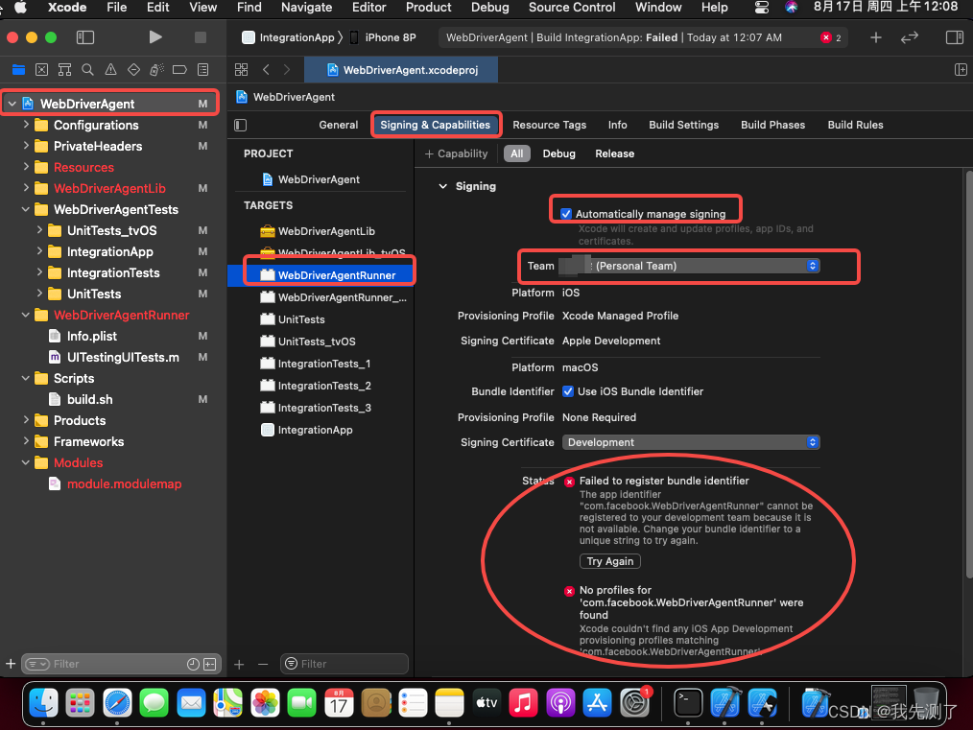The width and height of the screenshot is (973, 730).
Task: Open the Breakpoint navigator icon
Action: pos(180,69)
